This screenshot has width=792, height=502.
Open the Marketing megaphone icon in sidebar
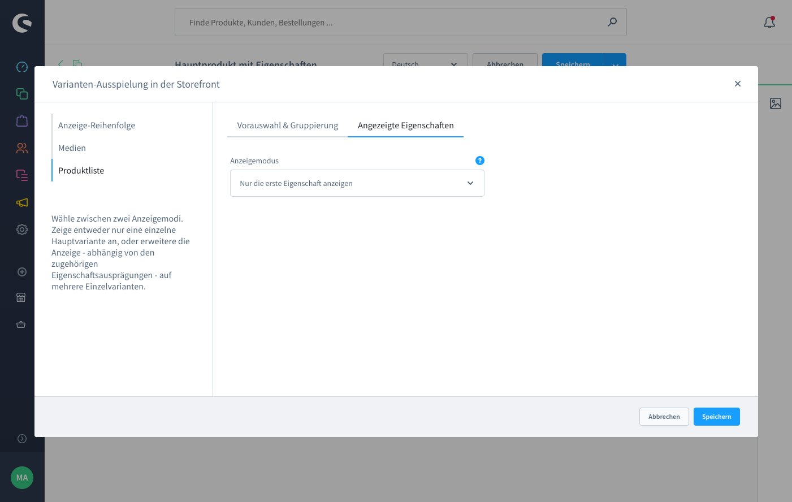coord(22,202)
